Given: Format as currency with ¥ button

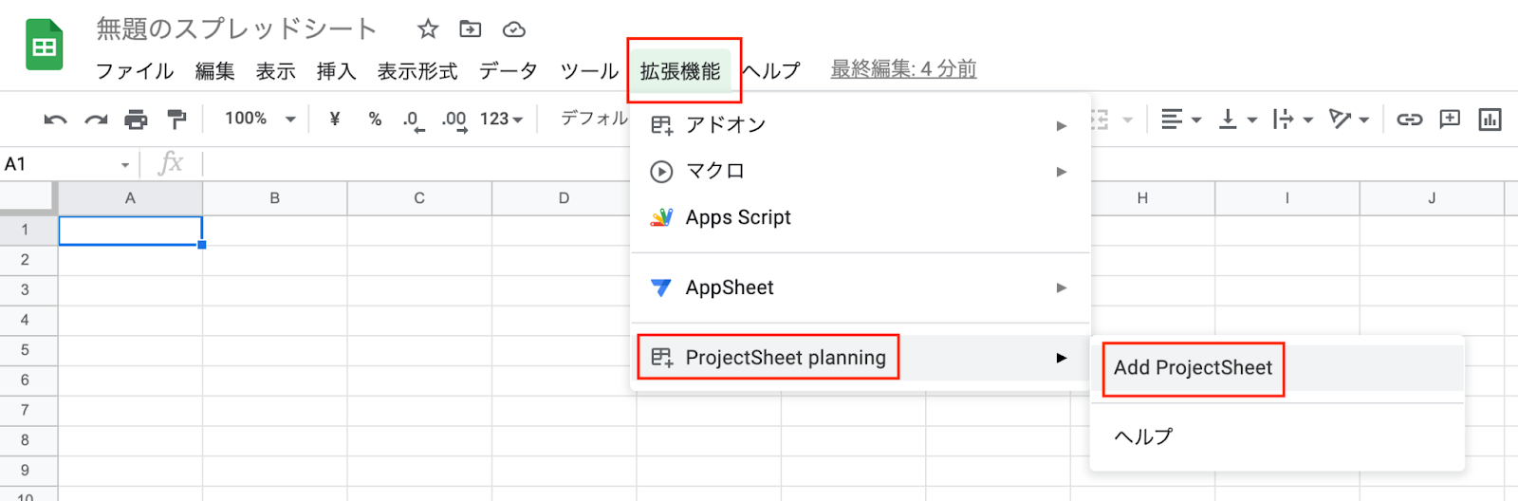Looking at the screenshot, I should pos(335,119).
